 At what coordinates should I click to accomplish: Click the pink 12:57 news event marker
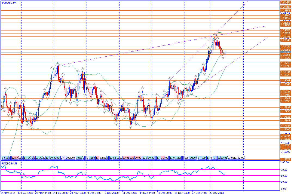coord(15,158)
